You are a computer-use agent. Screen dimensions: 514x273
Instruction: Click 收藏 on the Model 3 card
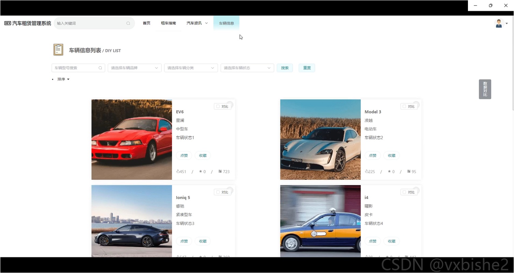392,156
